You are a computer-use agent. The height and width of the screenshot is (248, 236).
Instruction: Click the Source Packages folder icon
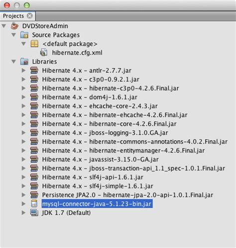pyautogui.click(x=24, y=35)
